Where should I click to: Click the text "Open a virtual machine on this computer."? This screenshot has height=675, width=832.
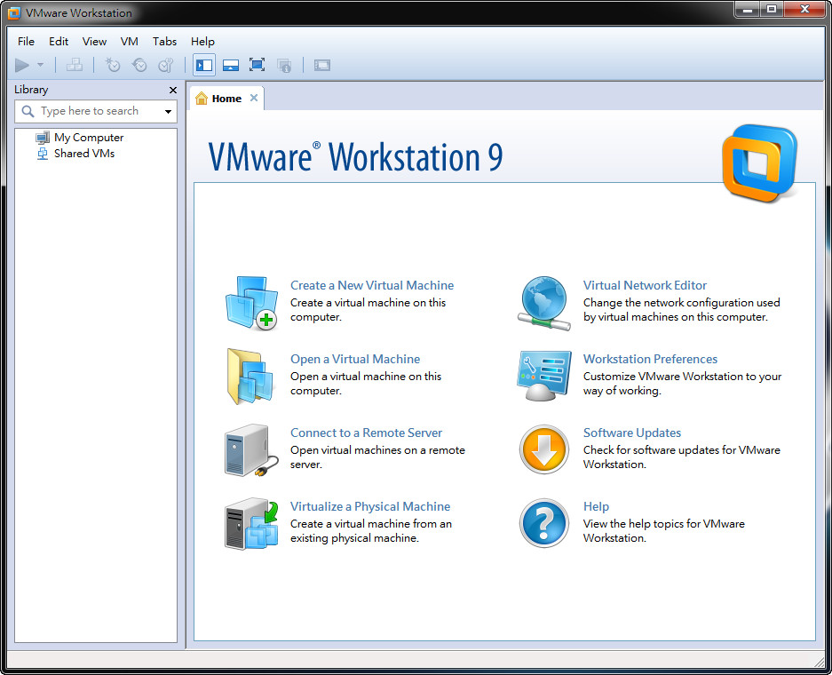(x=366, y=384)
